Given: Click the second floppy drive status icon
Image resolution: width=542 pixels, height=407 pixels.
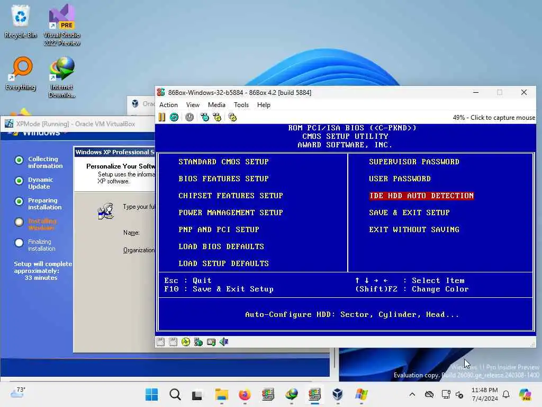Looking at the screenshot, I should point(173,342).
